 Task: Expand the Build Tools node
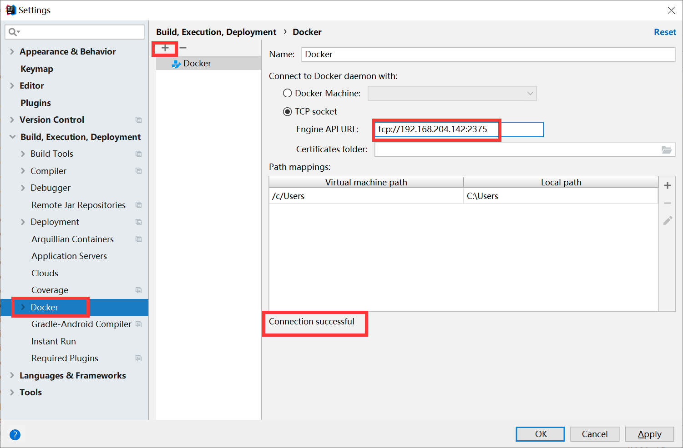(x=23, y=154)
